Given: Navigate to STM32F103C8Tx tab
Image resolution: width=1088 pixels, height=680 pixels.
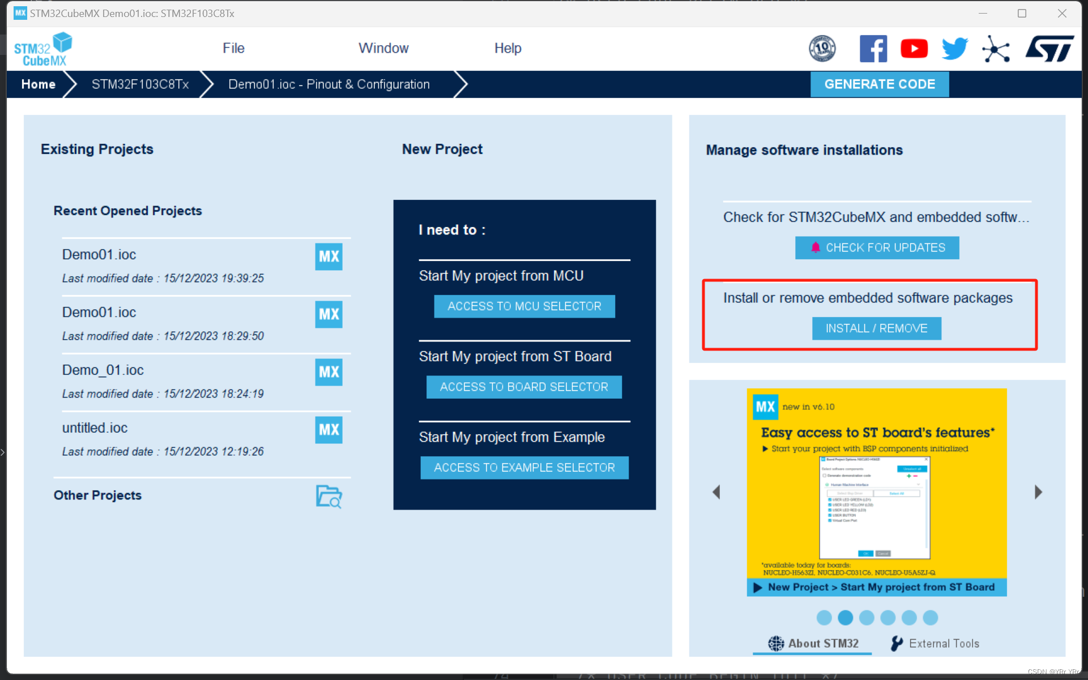Looking at the screenshot, I should (140, 84).
